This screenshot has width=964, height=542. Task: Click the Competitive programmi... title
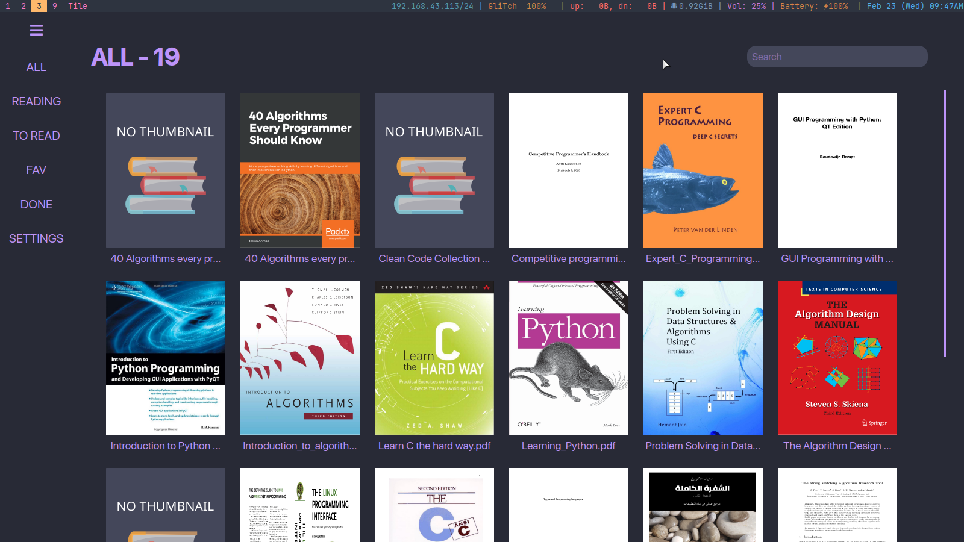[569, 258]
